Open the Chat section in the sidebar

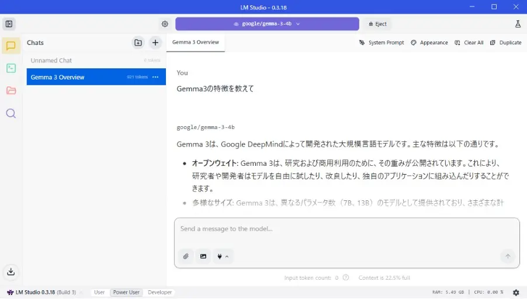(x=11, y=46)
